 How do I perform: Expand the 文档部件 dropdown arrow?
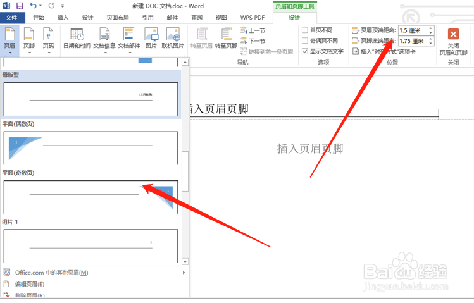coord(130,53)
